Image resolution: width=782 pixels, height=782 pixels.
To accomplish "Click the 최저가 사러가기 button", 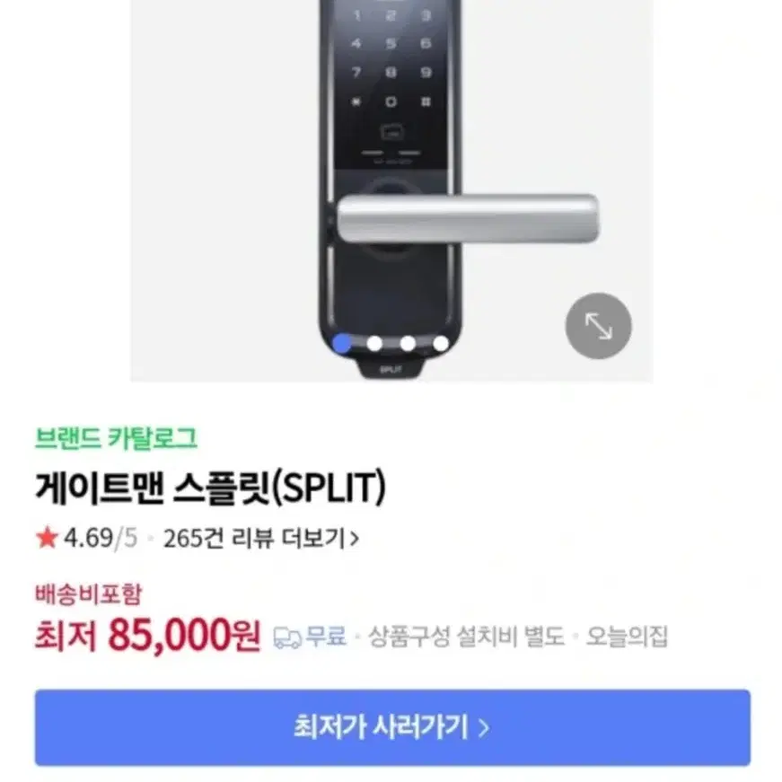I will pos(392,727).
